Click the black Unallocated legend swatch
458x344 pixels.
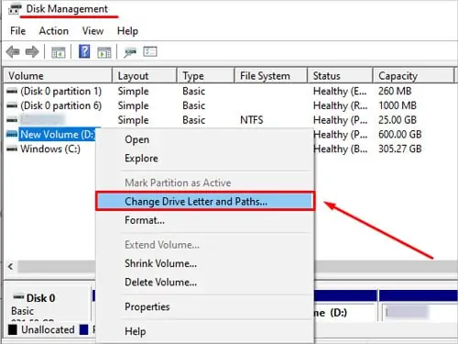point(13,329)
